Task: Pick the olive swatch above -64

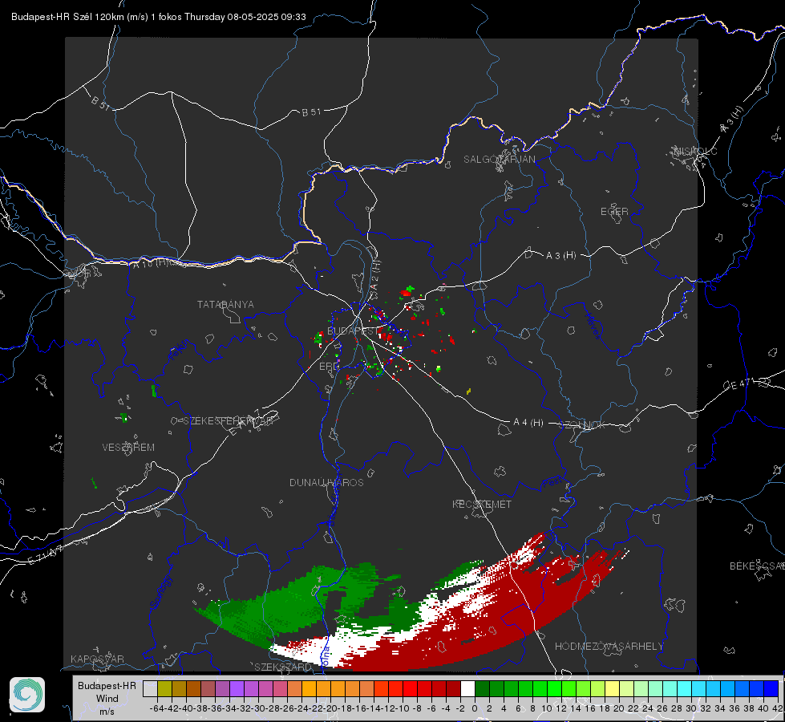Action: [x=164, y=689]
